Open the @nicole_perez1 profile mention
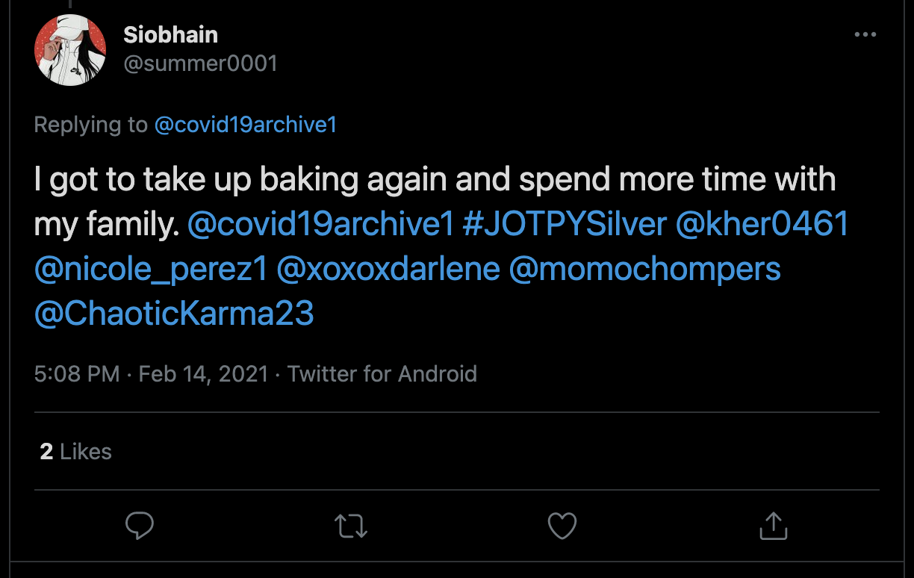 tap(151, 269)
